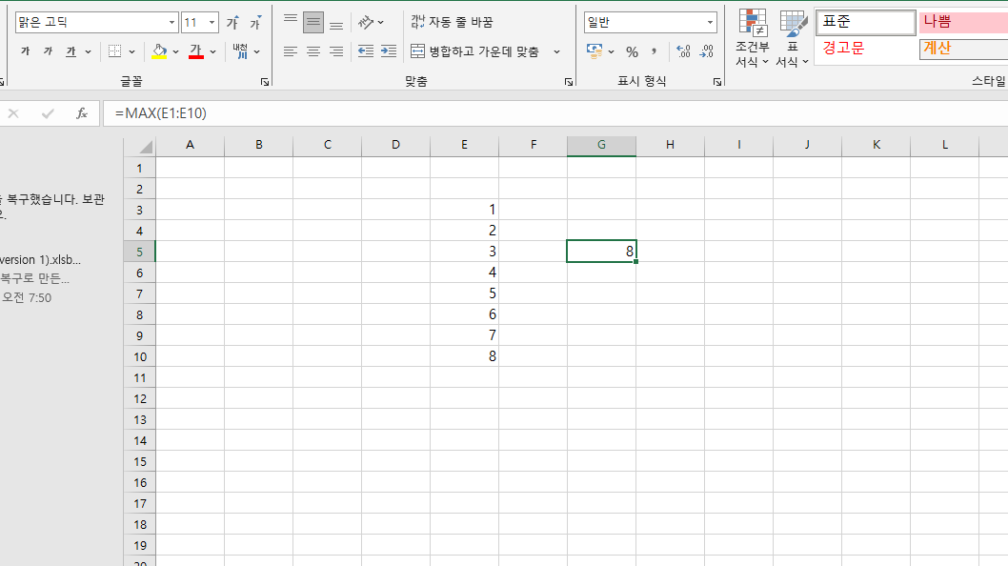Center-align the cell contents

[x=313, y=51]
